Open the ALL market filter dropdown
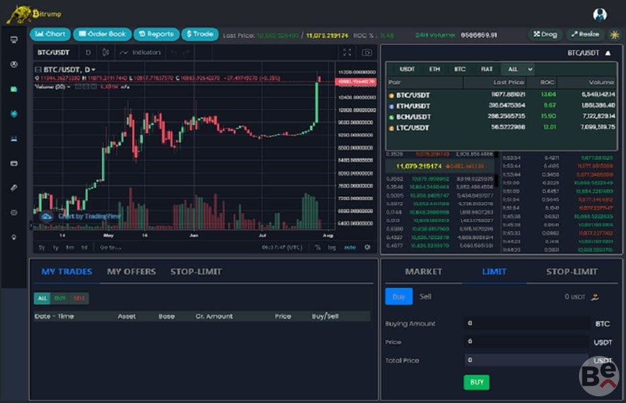 (x=517, y=69)
